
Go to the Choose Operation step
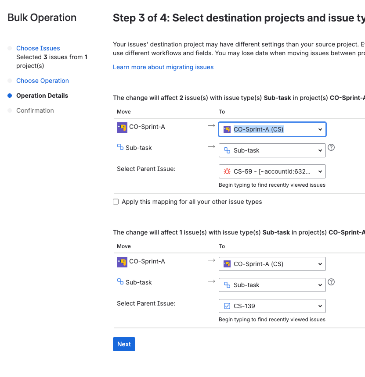point(43,81)
